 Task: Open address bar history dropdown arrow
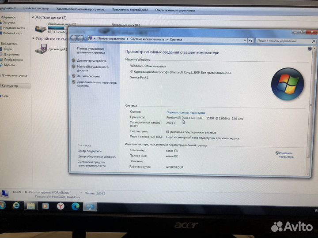coord(245,41)
